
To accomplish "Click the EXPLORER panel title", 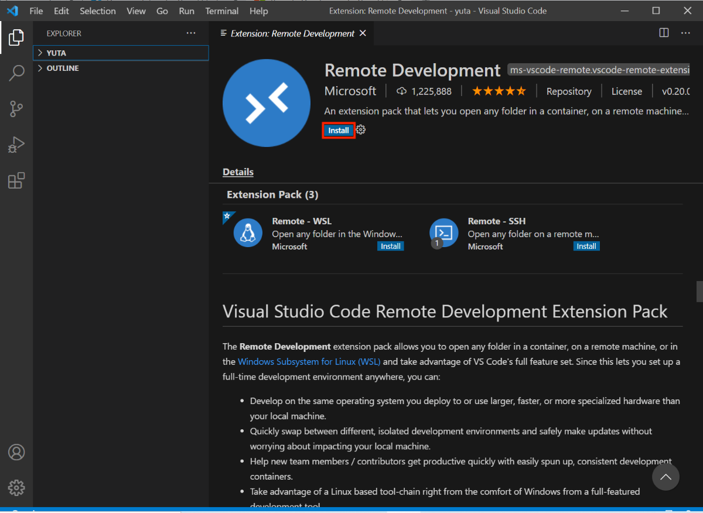I will tap(64, 33).
